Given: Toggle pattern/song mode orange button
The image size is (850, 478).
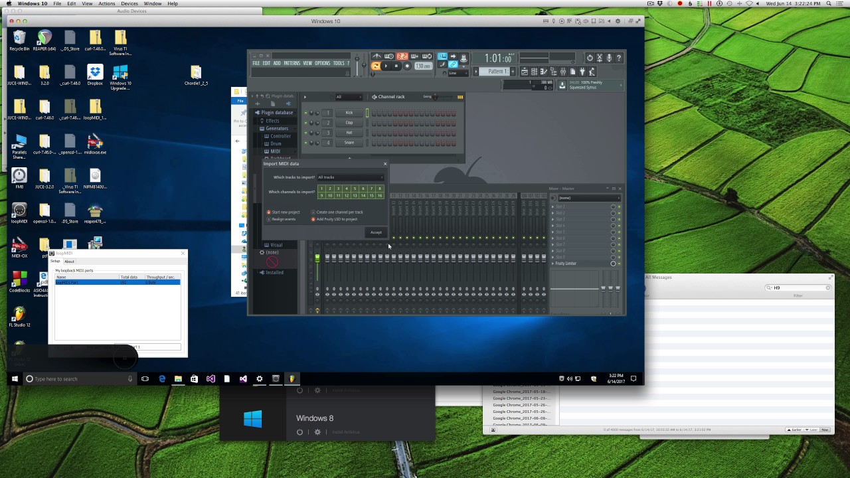Looking at the screenshot, I should click(x=376, y=66).
